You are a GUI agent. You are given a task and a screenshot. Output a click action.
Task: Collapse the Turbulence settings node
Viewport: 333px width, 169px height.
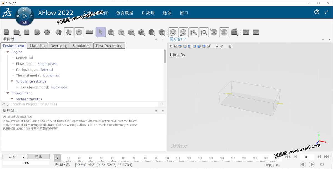pyautogui.click(x=12, y=81)
